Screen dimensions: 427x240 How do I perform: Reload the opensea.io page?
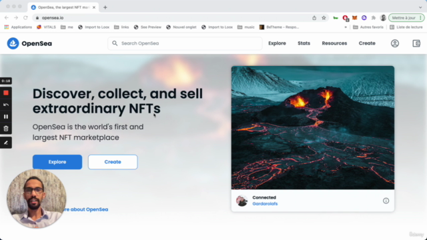(x=25, y=18)
